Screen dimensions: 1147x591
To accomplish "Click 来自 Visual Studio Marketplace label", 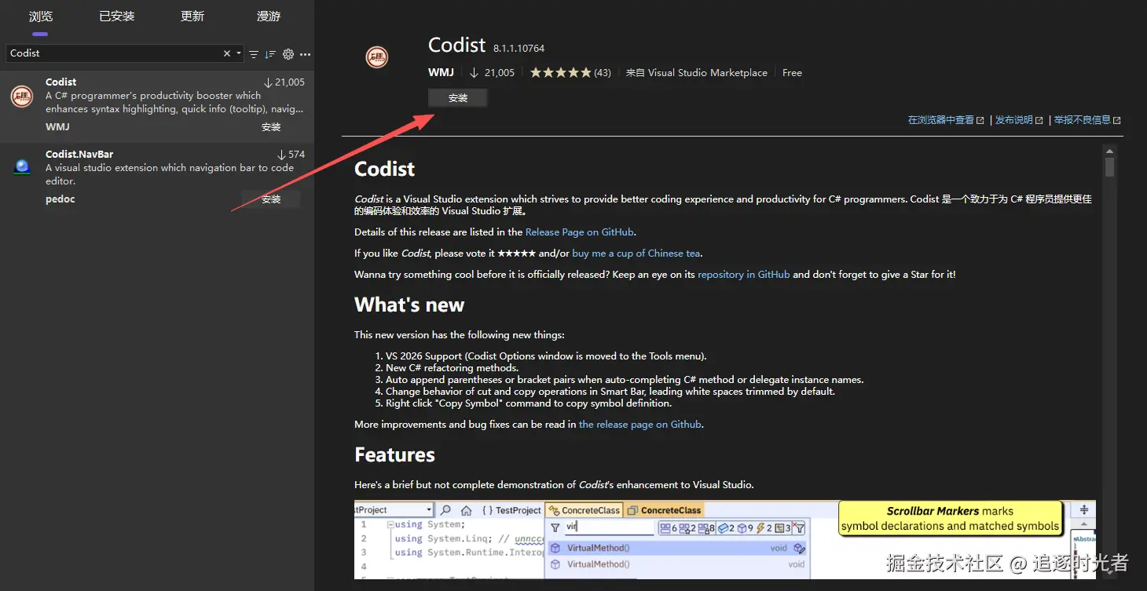I will pyautogui.click(x=697, y=72).
